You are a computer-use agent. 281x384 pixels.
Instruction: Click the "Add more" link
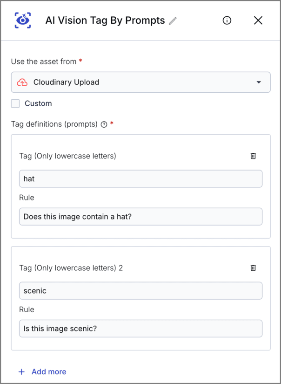coord(49,372)
